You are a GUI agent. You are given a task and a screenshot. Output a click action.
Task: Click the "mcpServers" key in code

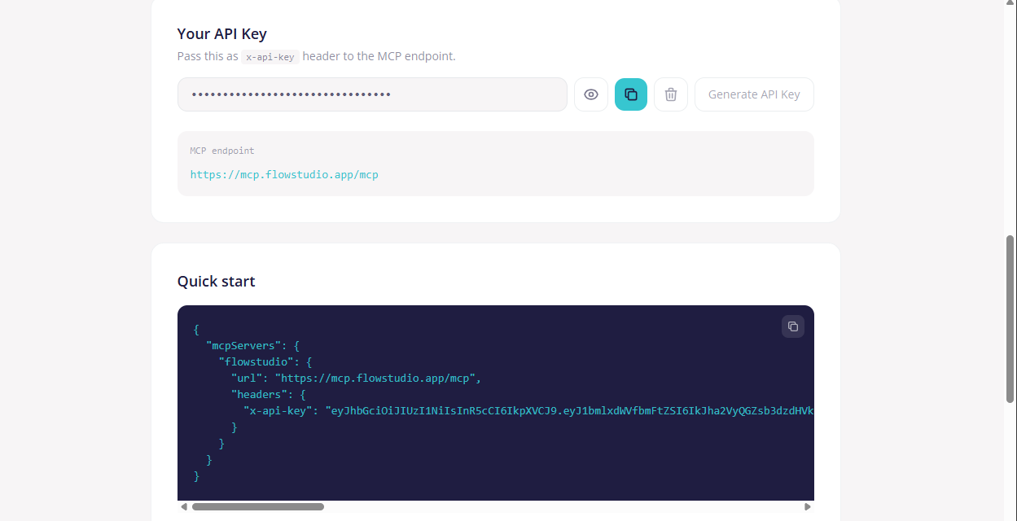(x=243, y=346)
